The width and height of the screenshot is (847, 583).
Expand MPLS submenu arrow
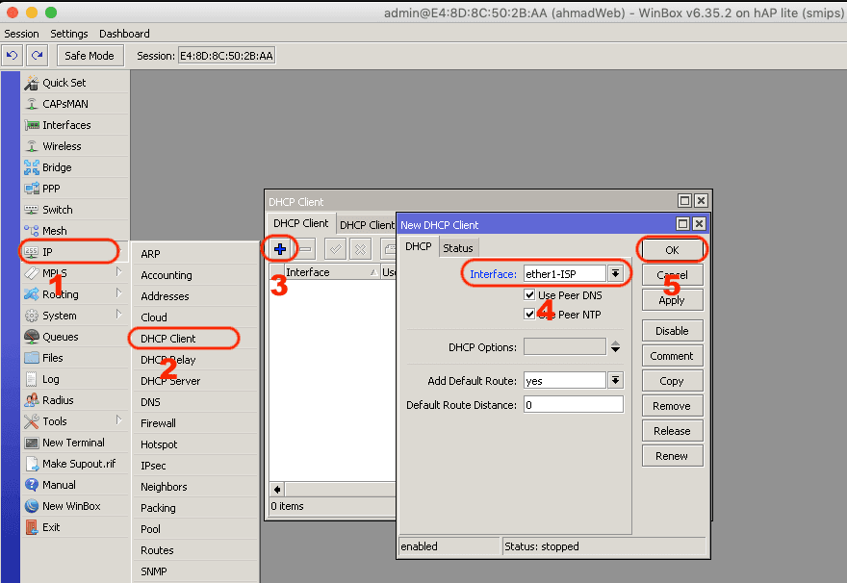click(118, 272)
